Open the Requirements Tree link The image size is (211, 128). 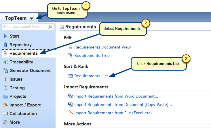92,55
